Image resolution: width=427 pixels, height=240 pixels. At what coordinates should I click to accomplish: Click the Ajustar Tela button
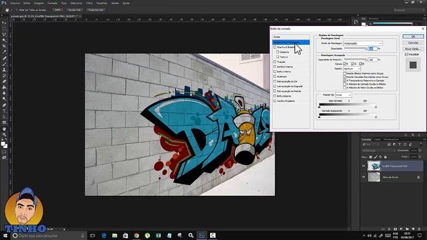[75, 10]
